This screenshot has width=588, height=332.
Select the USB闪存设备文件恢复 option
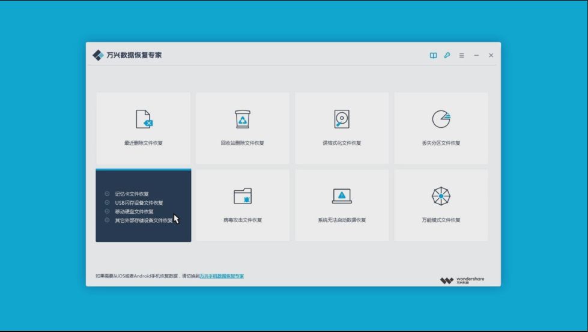(139, 203)
